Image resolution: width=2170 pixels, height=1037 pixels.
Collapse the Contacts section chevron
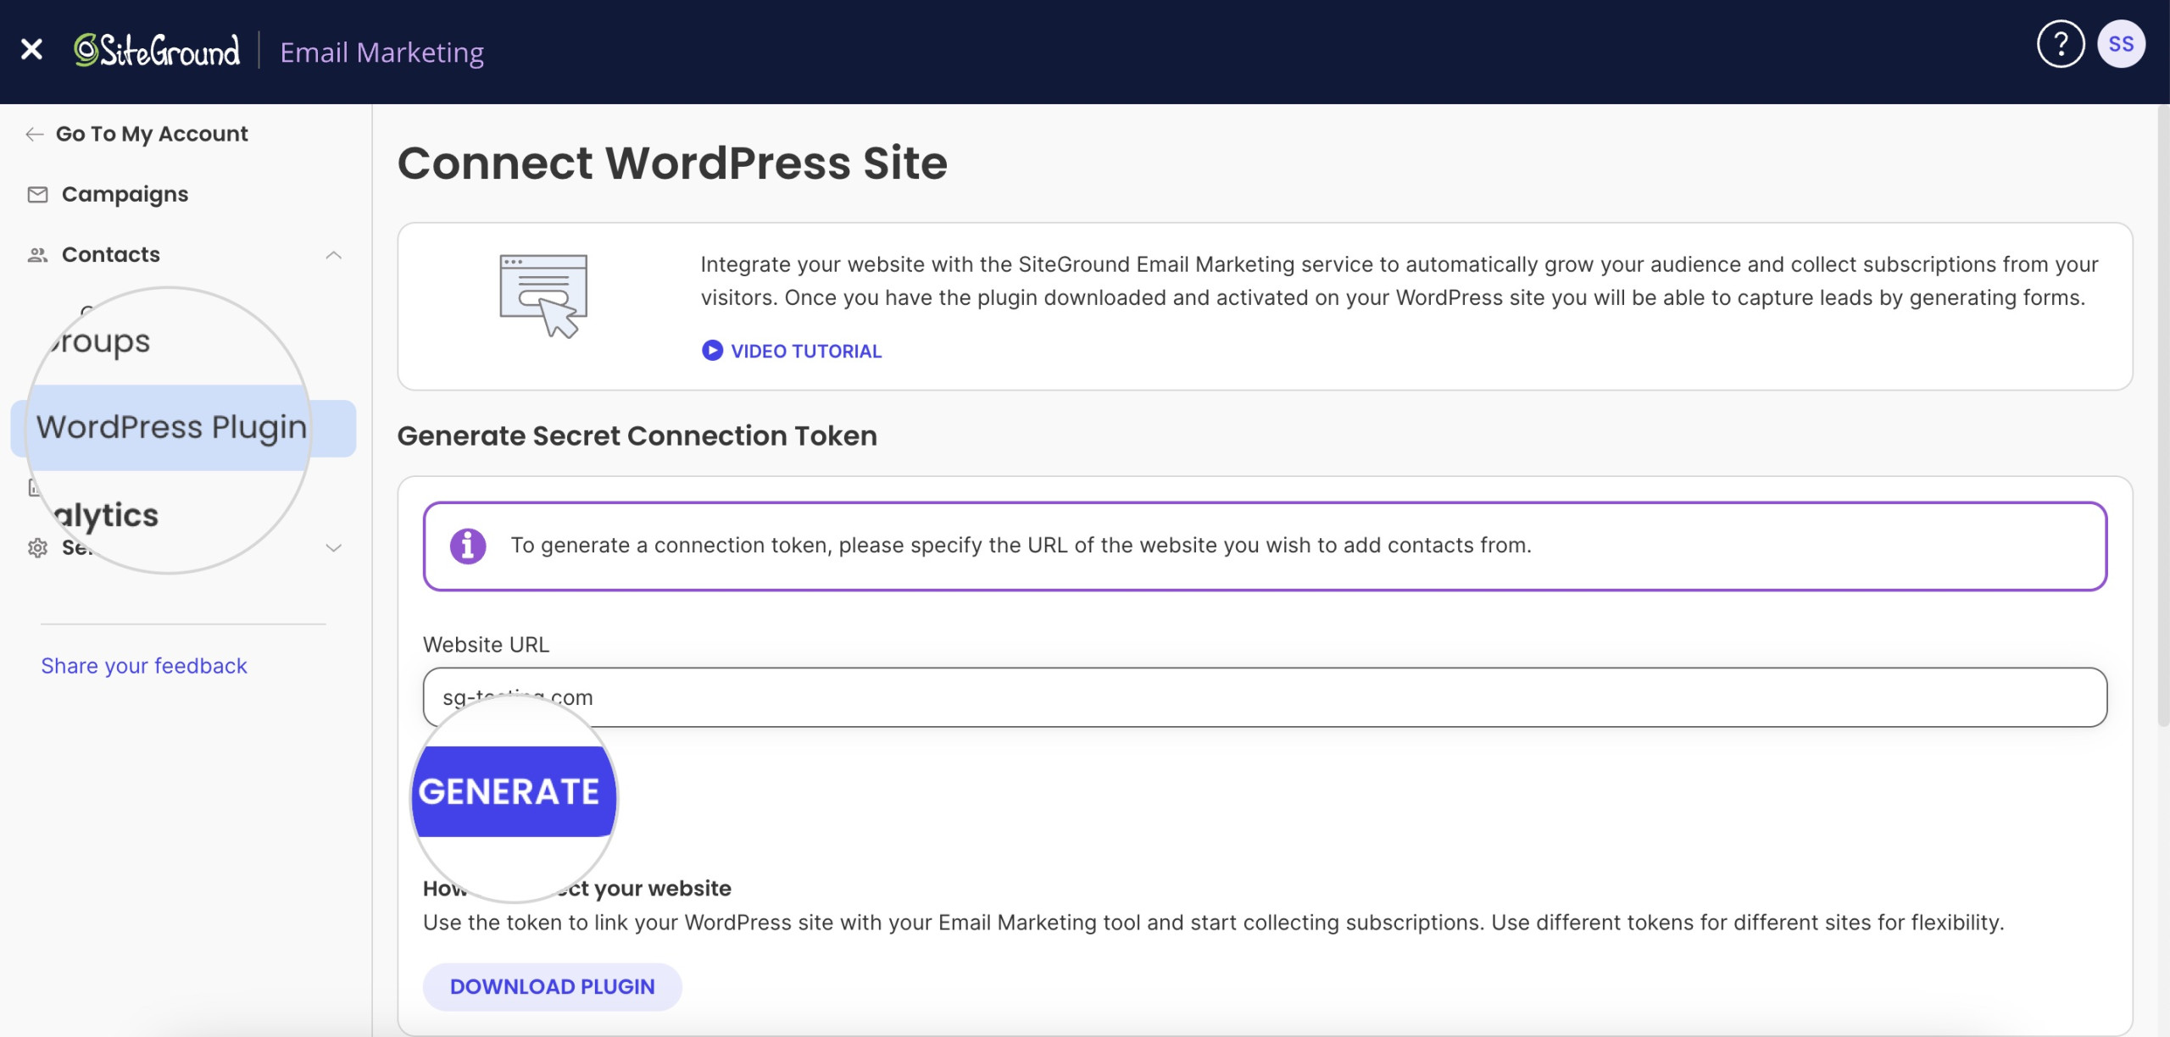[x=334, y=255]
